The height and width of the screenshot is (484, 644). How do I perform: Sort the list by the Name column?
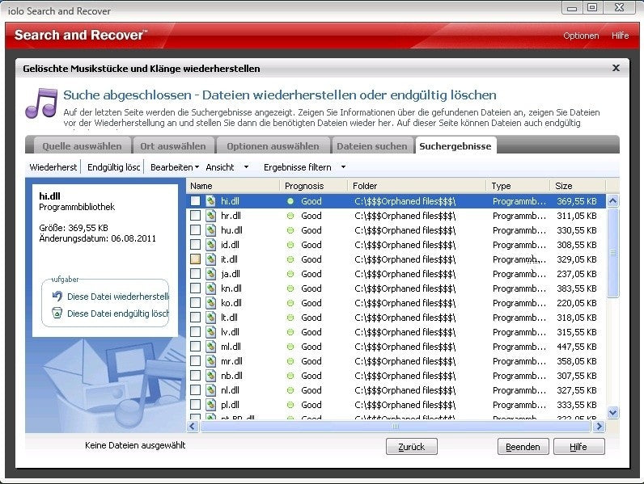233,186
